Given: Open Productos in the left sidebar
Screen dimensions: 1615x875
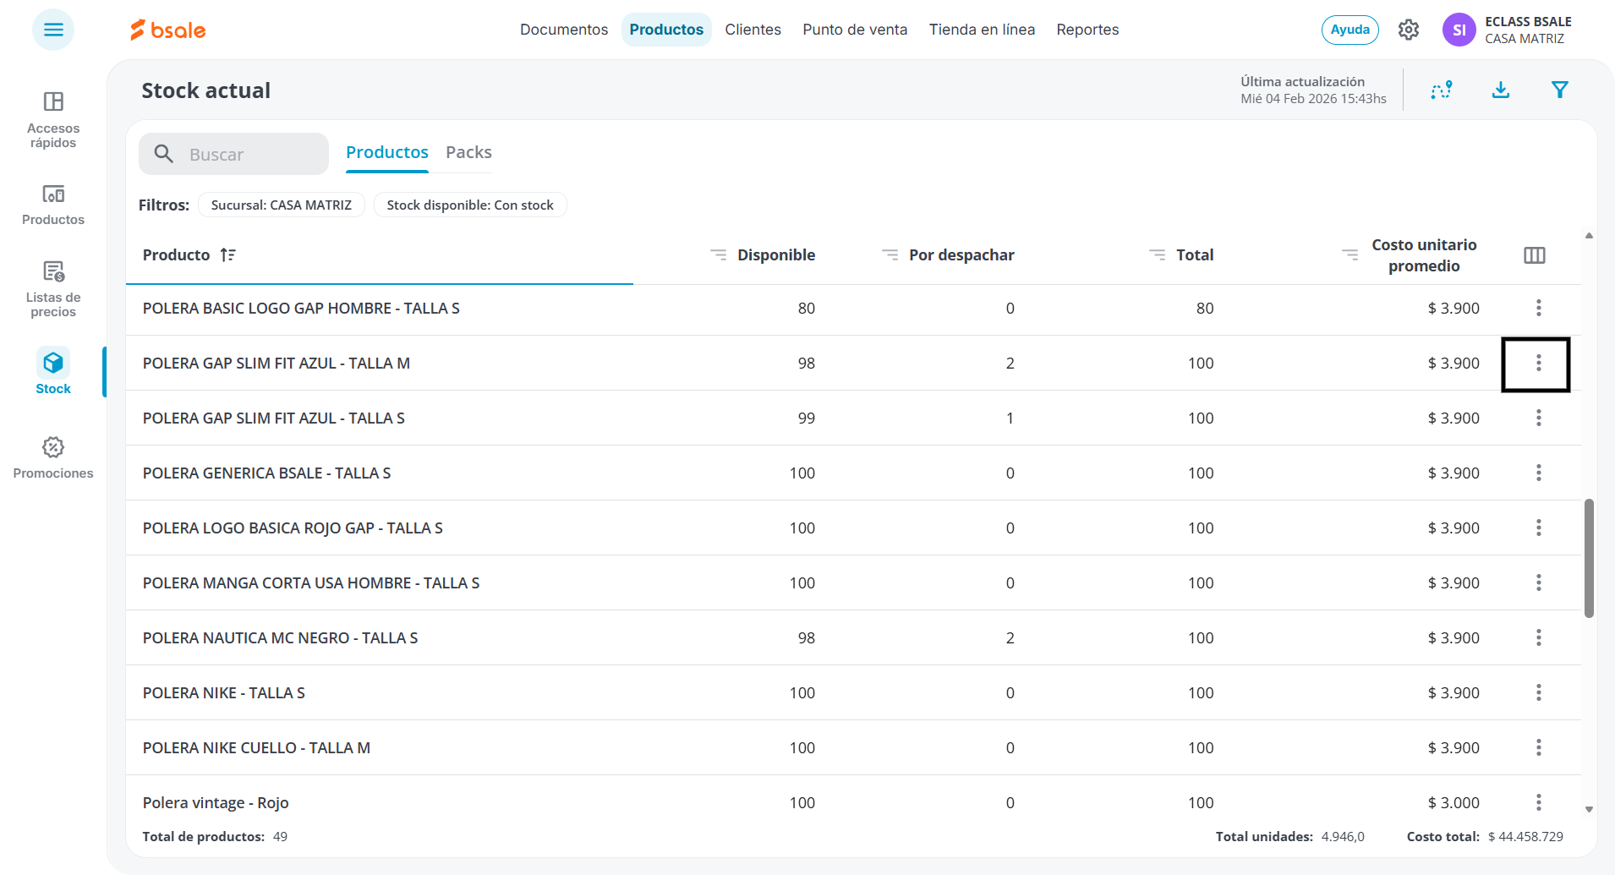Looking at the screenshot, I should coord(53,205).
